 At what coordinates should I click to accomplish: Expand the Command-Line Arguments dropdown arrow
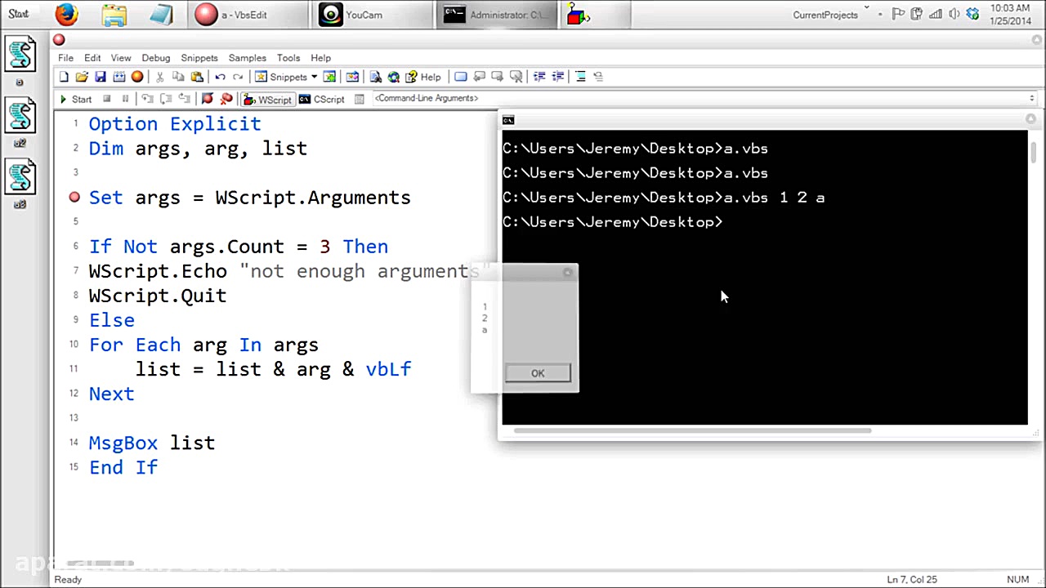(1032, 99)
